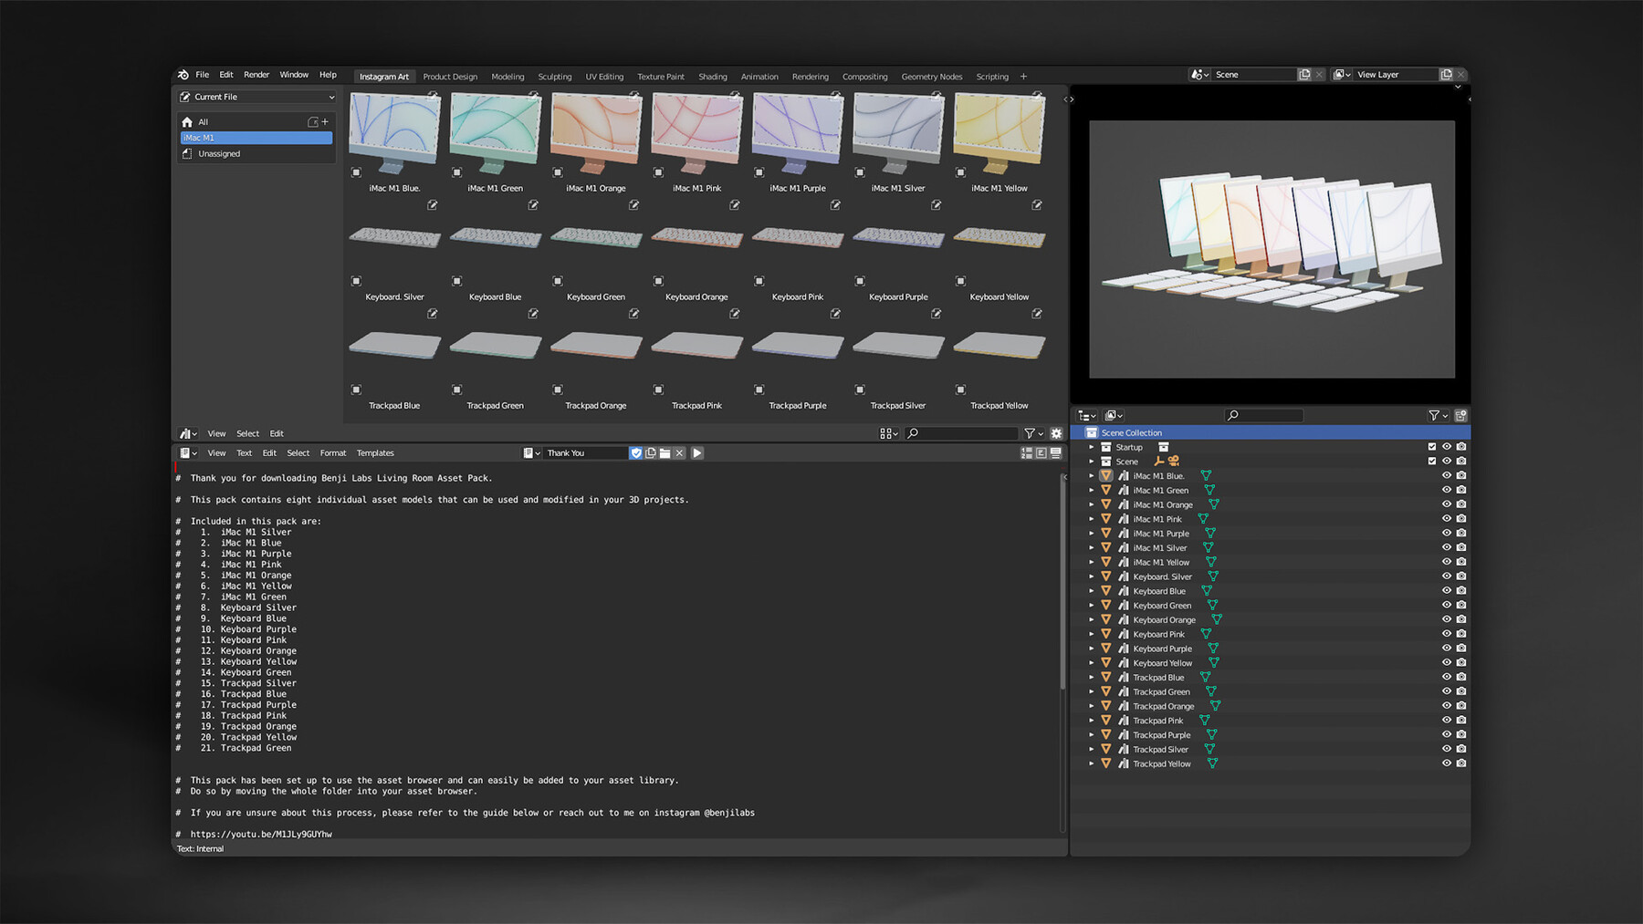Edit metadata for the iMac M1 Silver asset

[937, 205]
